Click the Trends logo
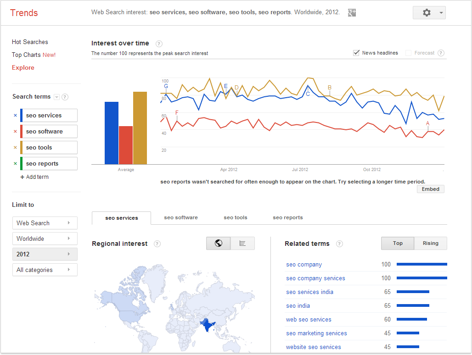The width and height of the screenshot is (472, 355). pyautogui.click(x=24, y=13)
